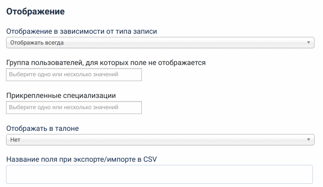The width and height of the screenshot is (323, 187).
Task: Focus the user group multi-select field
Action: click(74, 75)
